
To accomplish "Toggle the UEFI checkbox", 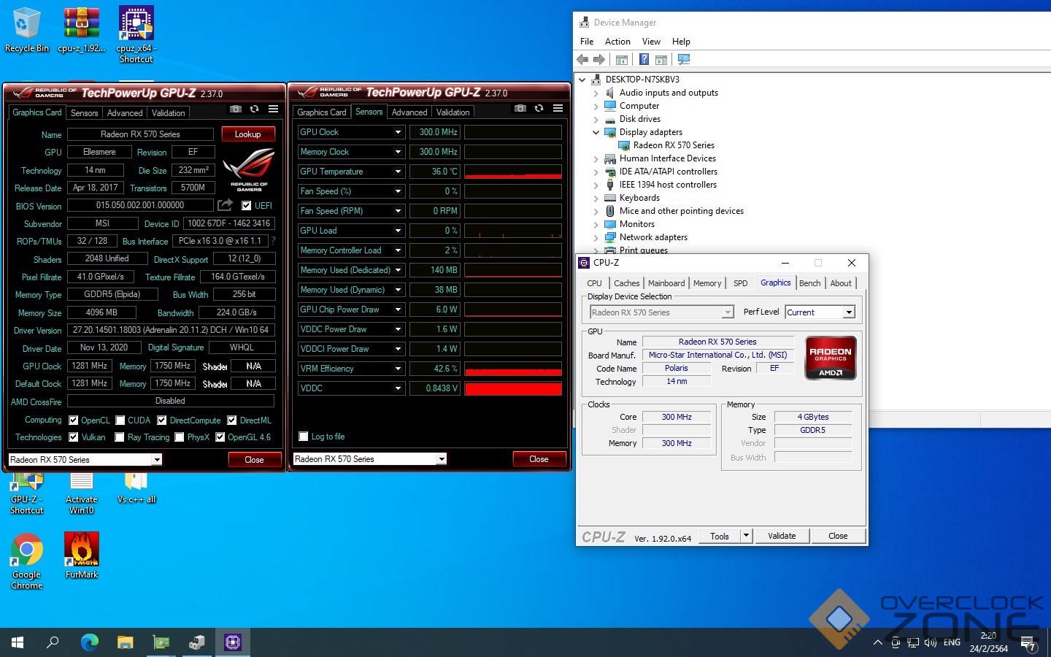I will click(247, 206).
